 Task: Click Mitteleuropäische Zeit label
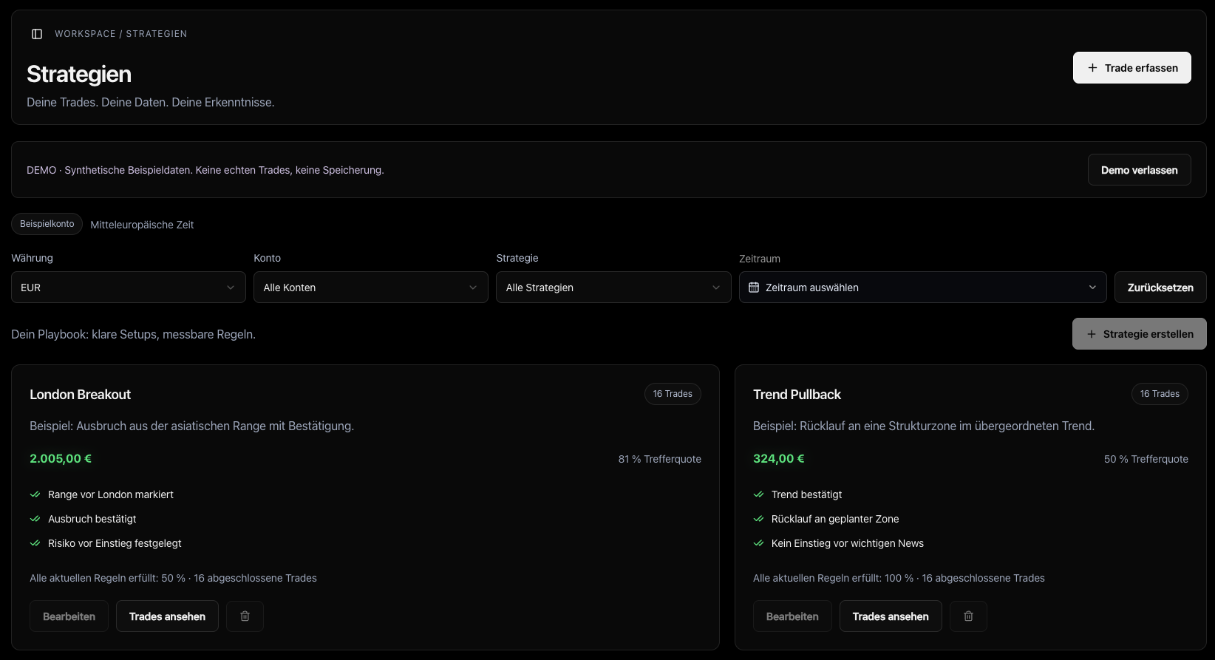[142, 225]
